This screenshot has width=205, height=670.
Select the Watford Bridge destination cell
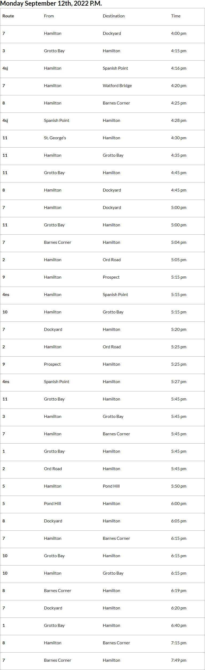pos(117,86)
